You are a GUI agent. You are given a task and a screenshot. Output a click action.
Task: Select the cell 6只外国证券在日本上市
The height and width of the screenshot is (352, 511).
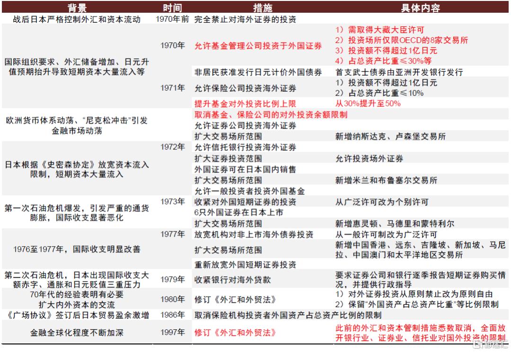238,213
